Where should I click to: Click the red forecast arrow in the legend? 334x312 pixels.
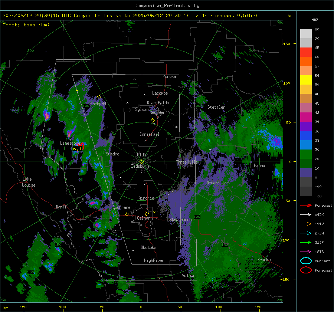click(306, 205)
